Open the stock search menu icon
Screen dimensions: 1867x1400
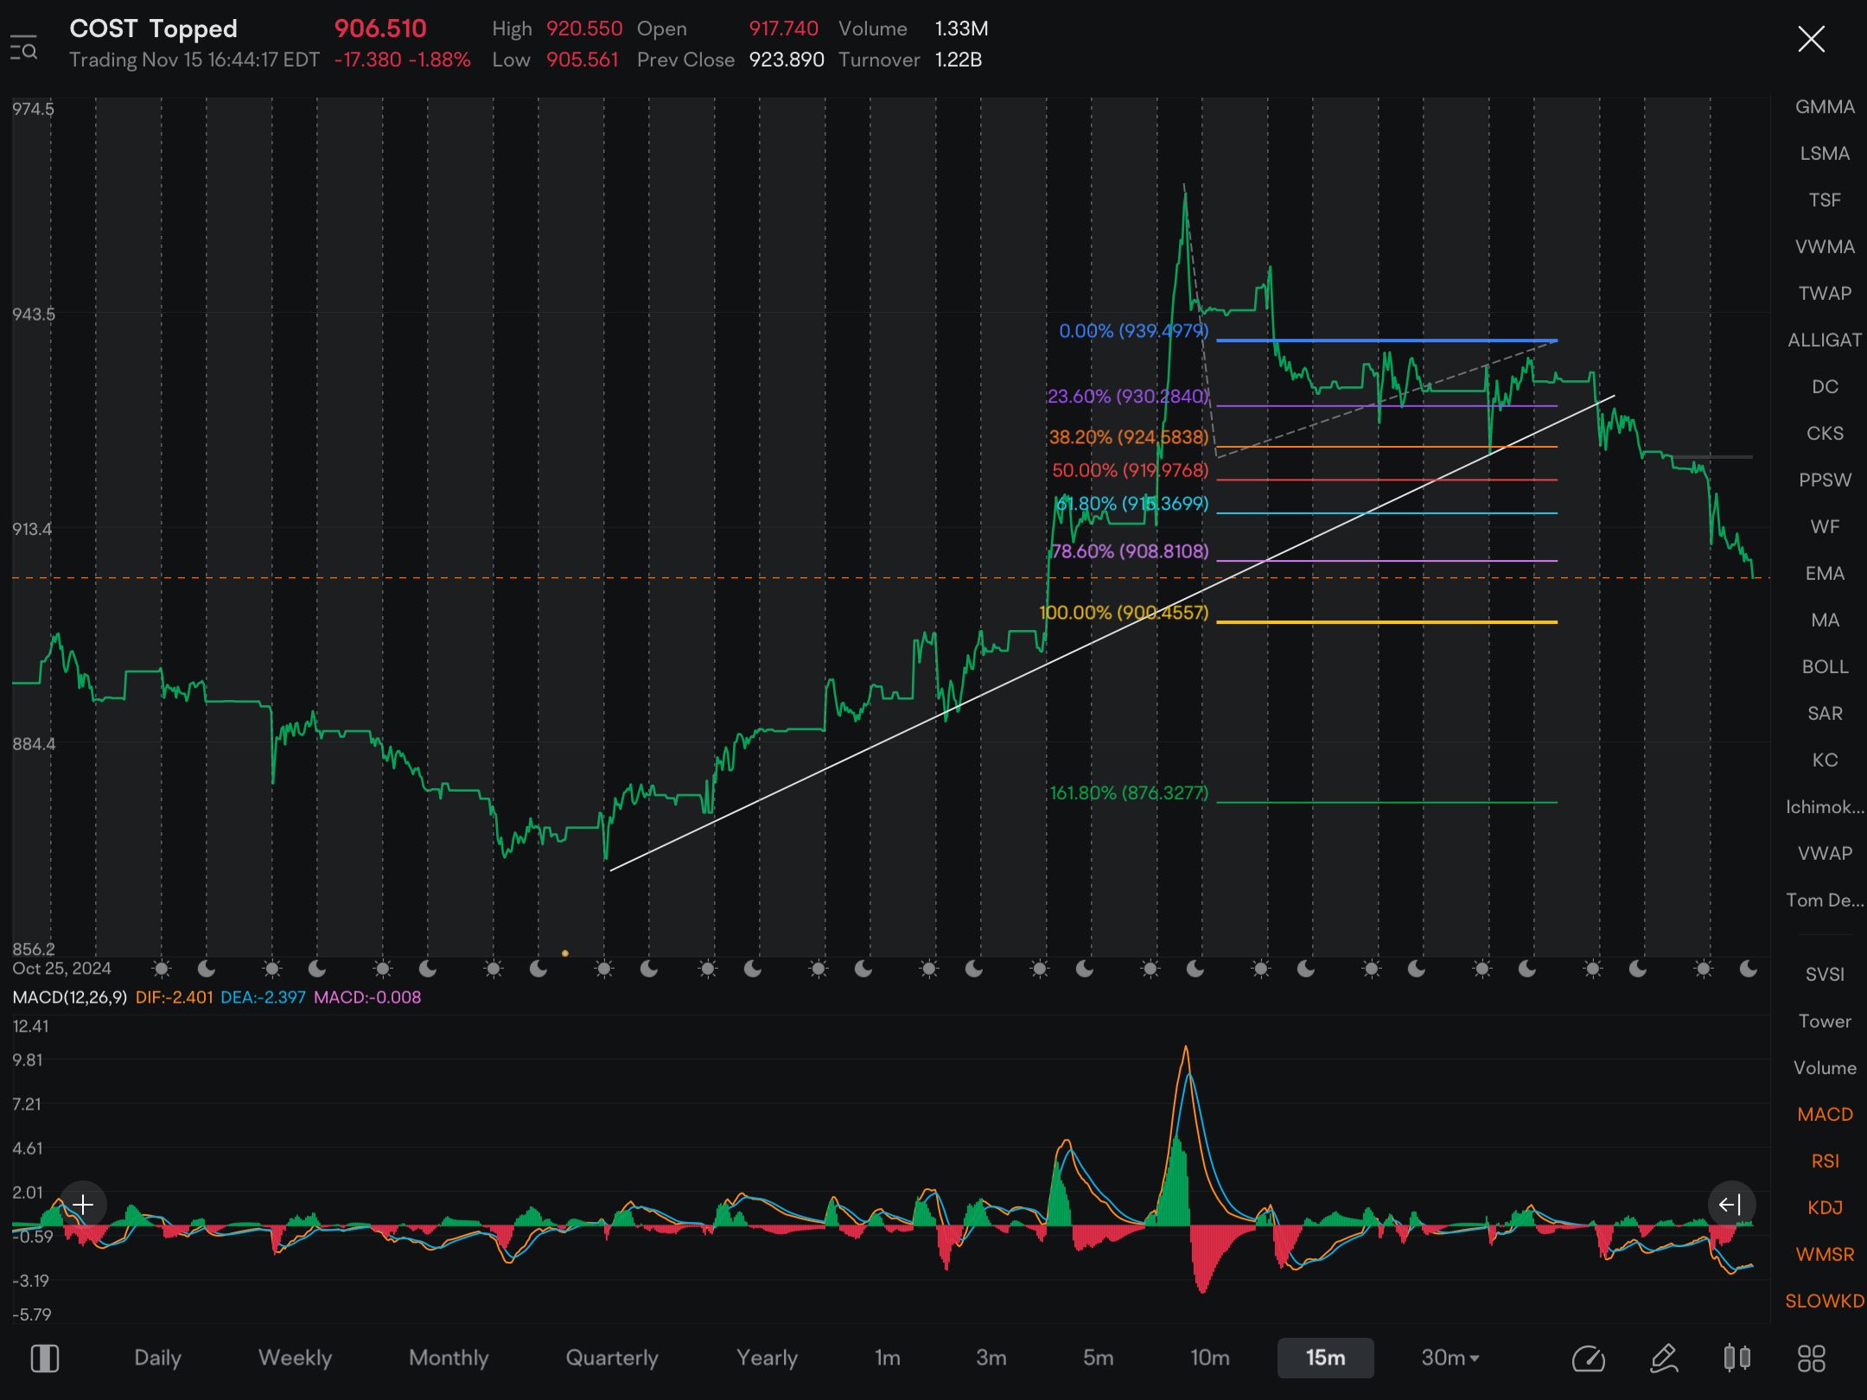(x=23, y=48)
